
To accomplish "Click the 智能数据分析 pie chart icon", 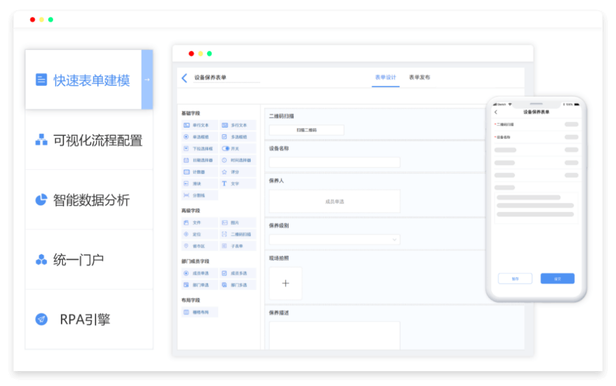I will (x=41, y=200).
